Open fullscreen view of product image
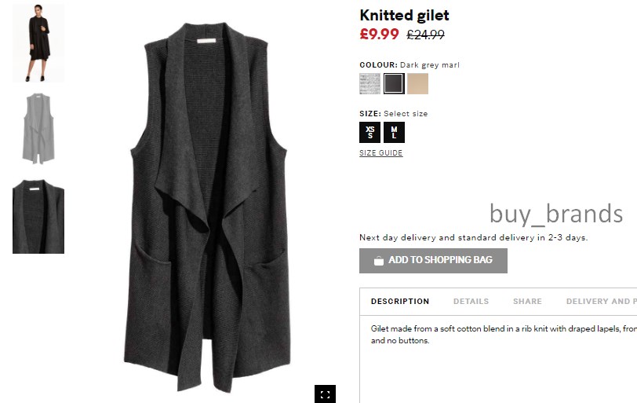The image size is (637, 403). pos(325,394)
